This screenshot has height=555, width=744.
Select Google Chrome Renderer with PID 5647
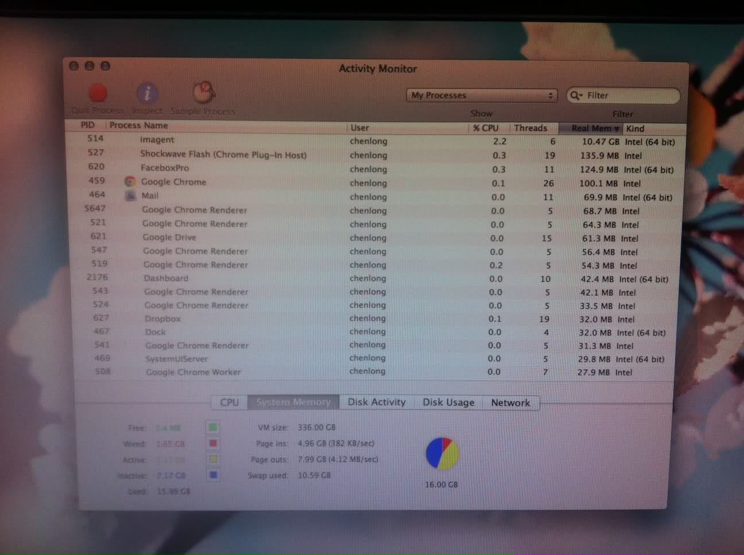pyautogui.click(x=375, y=210)
